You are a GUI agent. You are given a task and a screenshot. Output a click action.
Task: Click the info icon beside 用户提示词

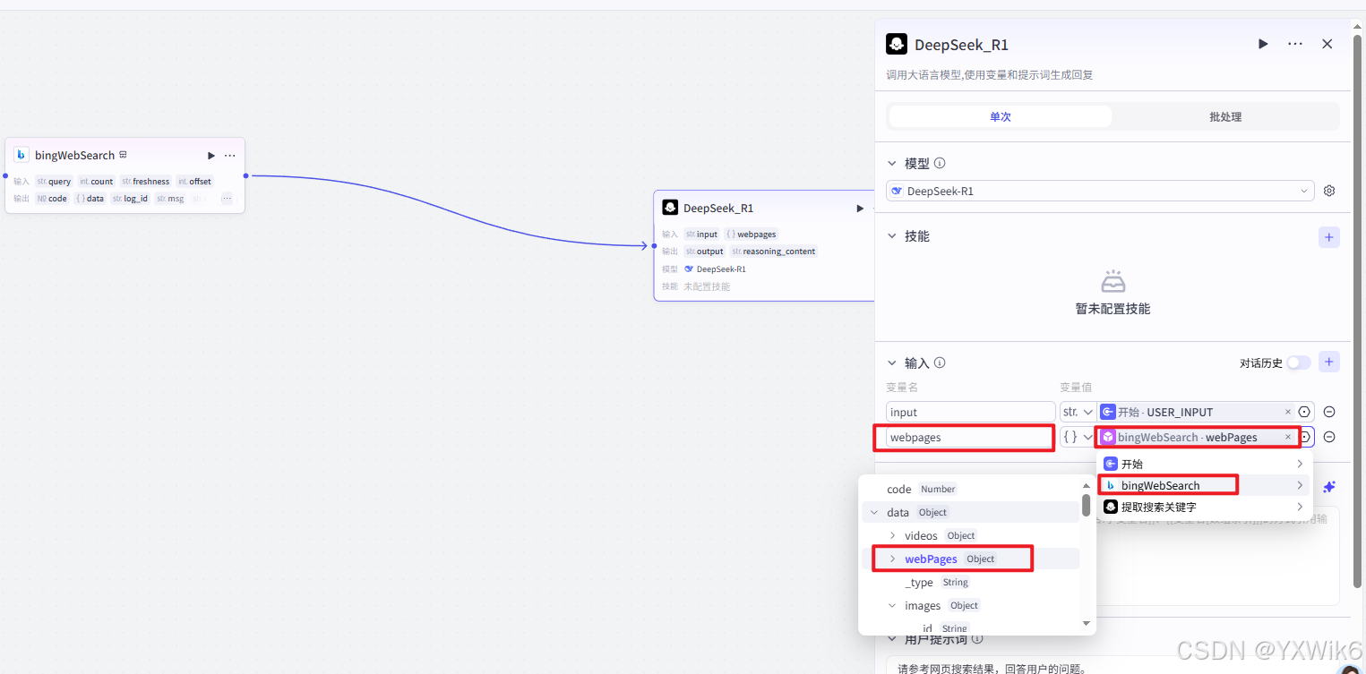(977, 639)
